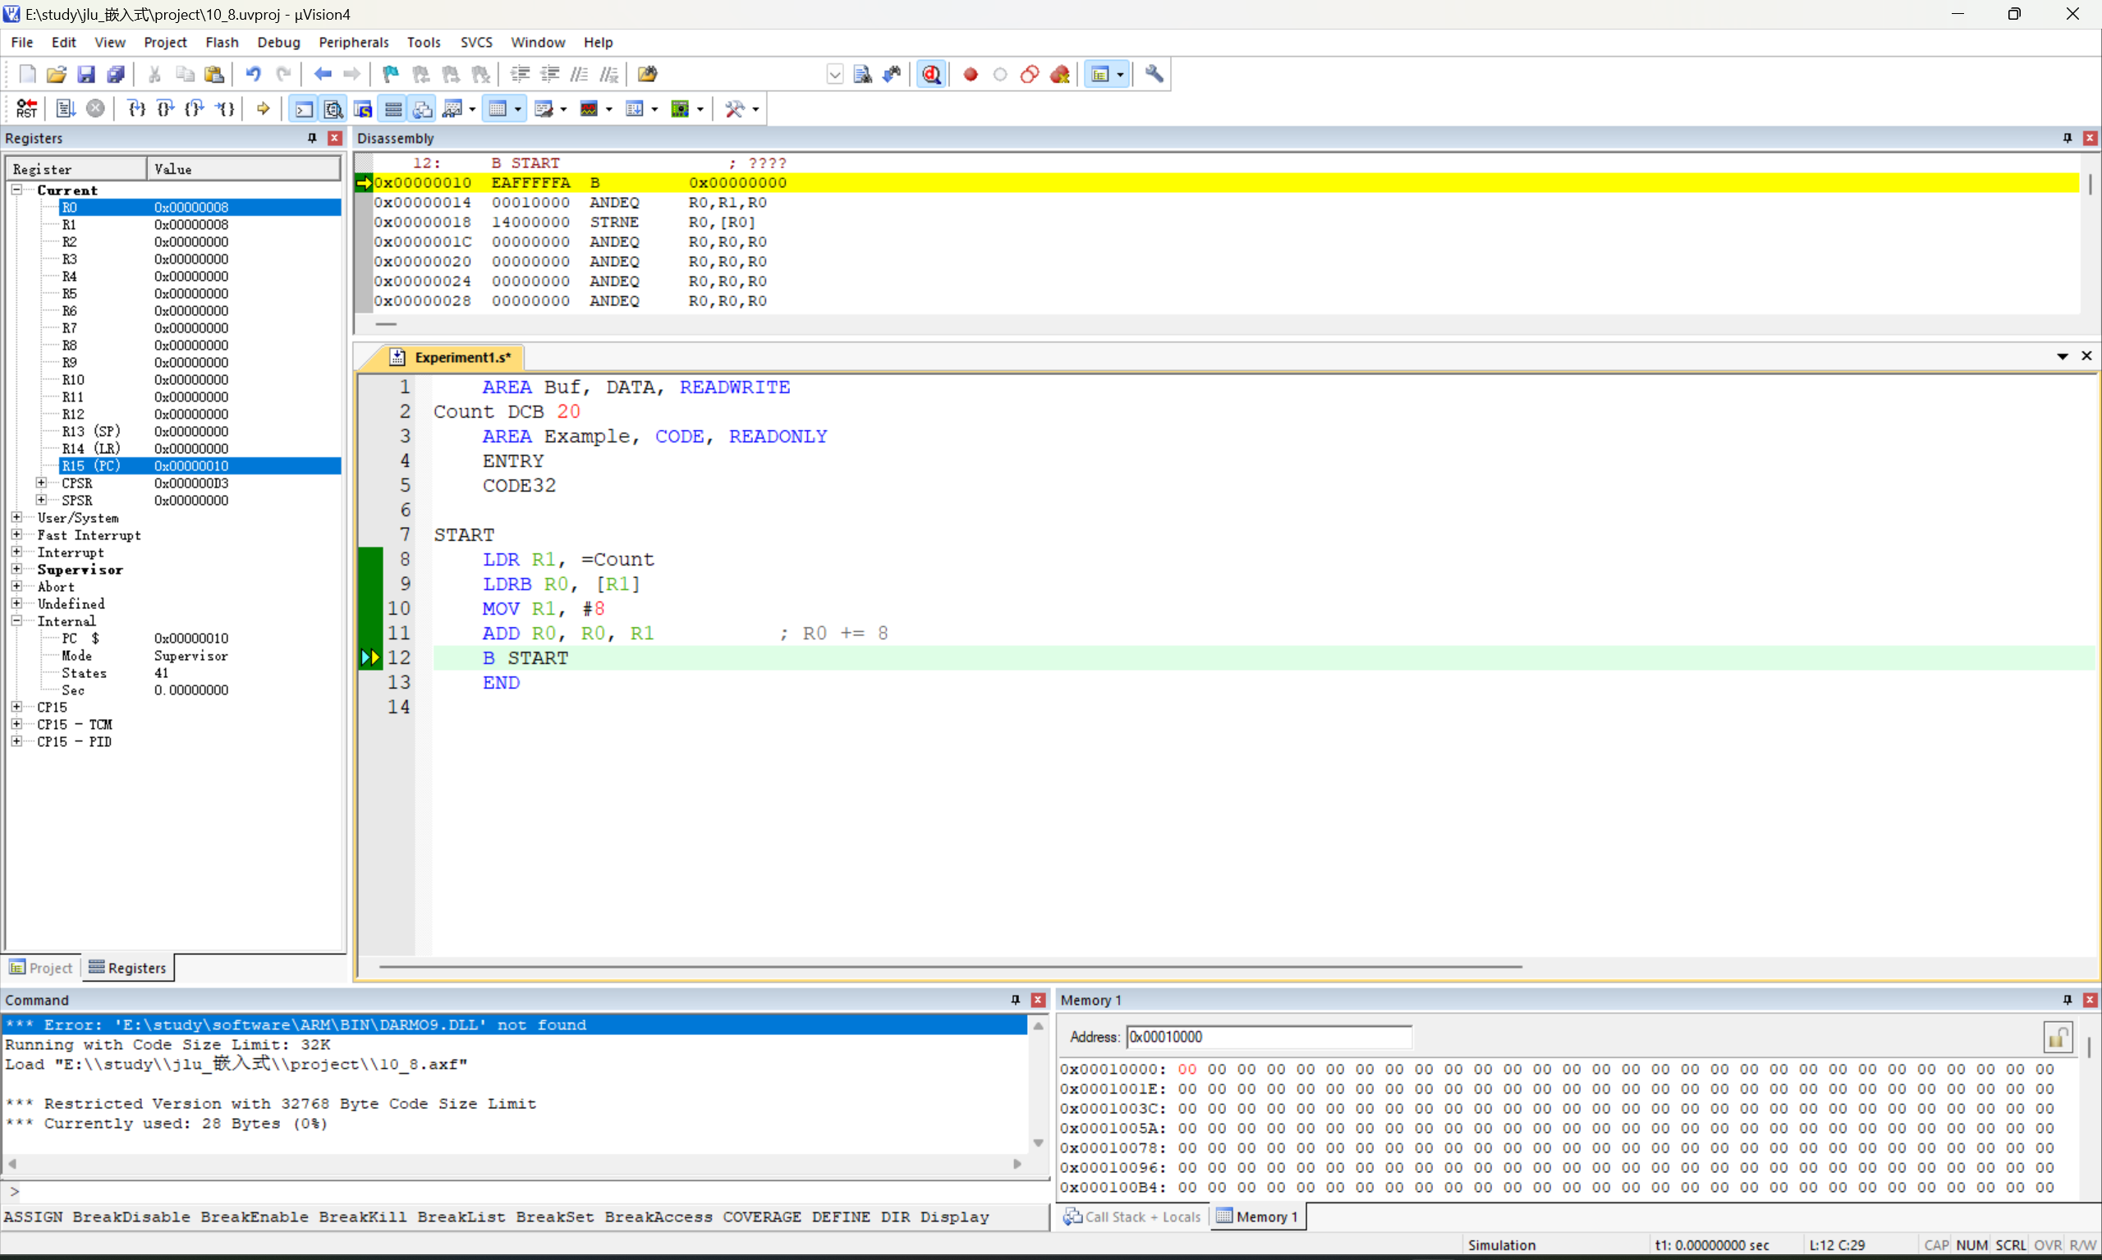Click the Indent selected lines icon
Viewport: 2102px width, 1260px height.
[520, 75]
